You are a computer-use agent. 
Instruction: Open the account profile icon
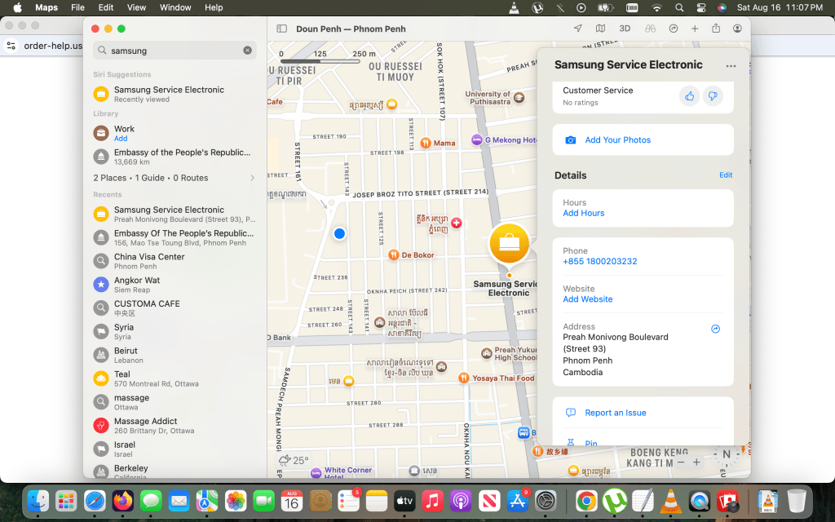pos(737,29)
